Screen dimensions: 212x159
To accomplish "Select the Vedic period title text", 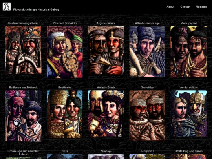I will coord(188,23).
